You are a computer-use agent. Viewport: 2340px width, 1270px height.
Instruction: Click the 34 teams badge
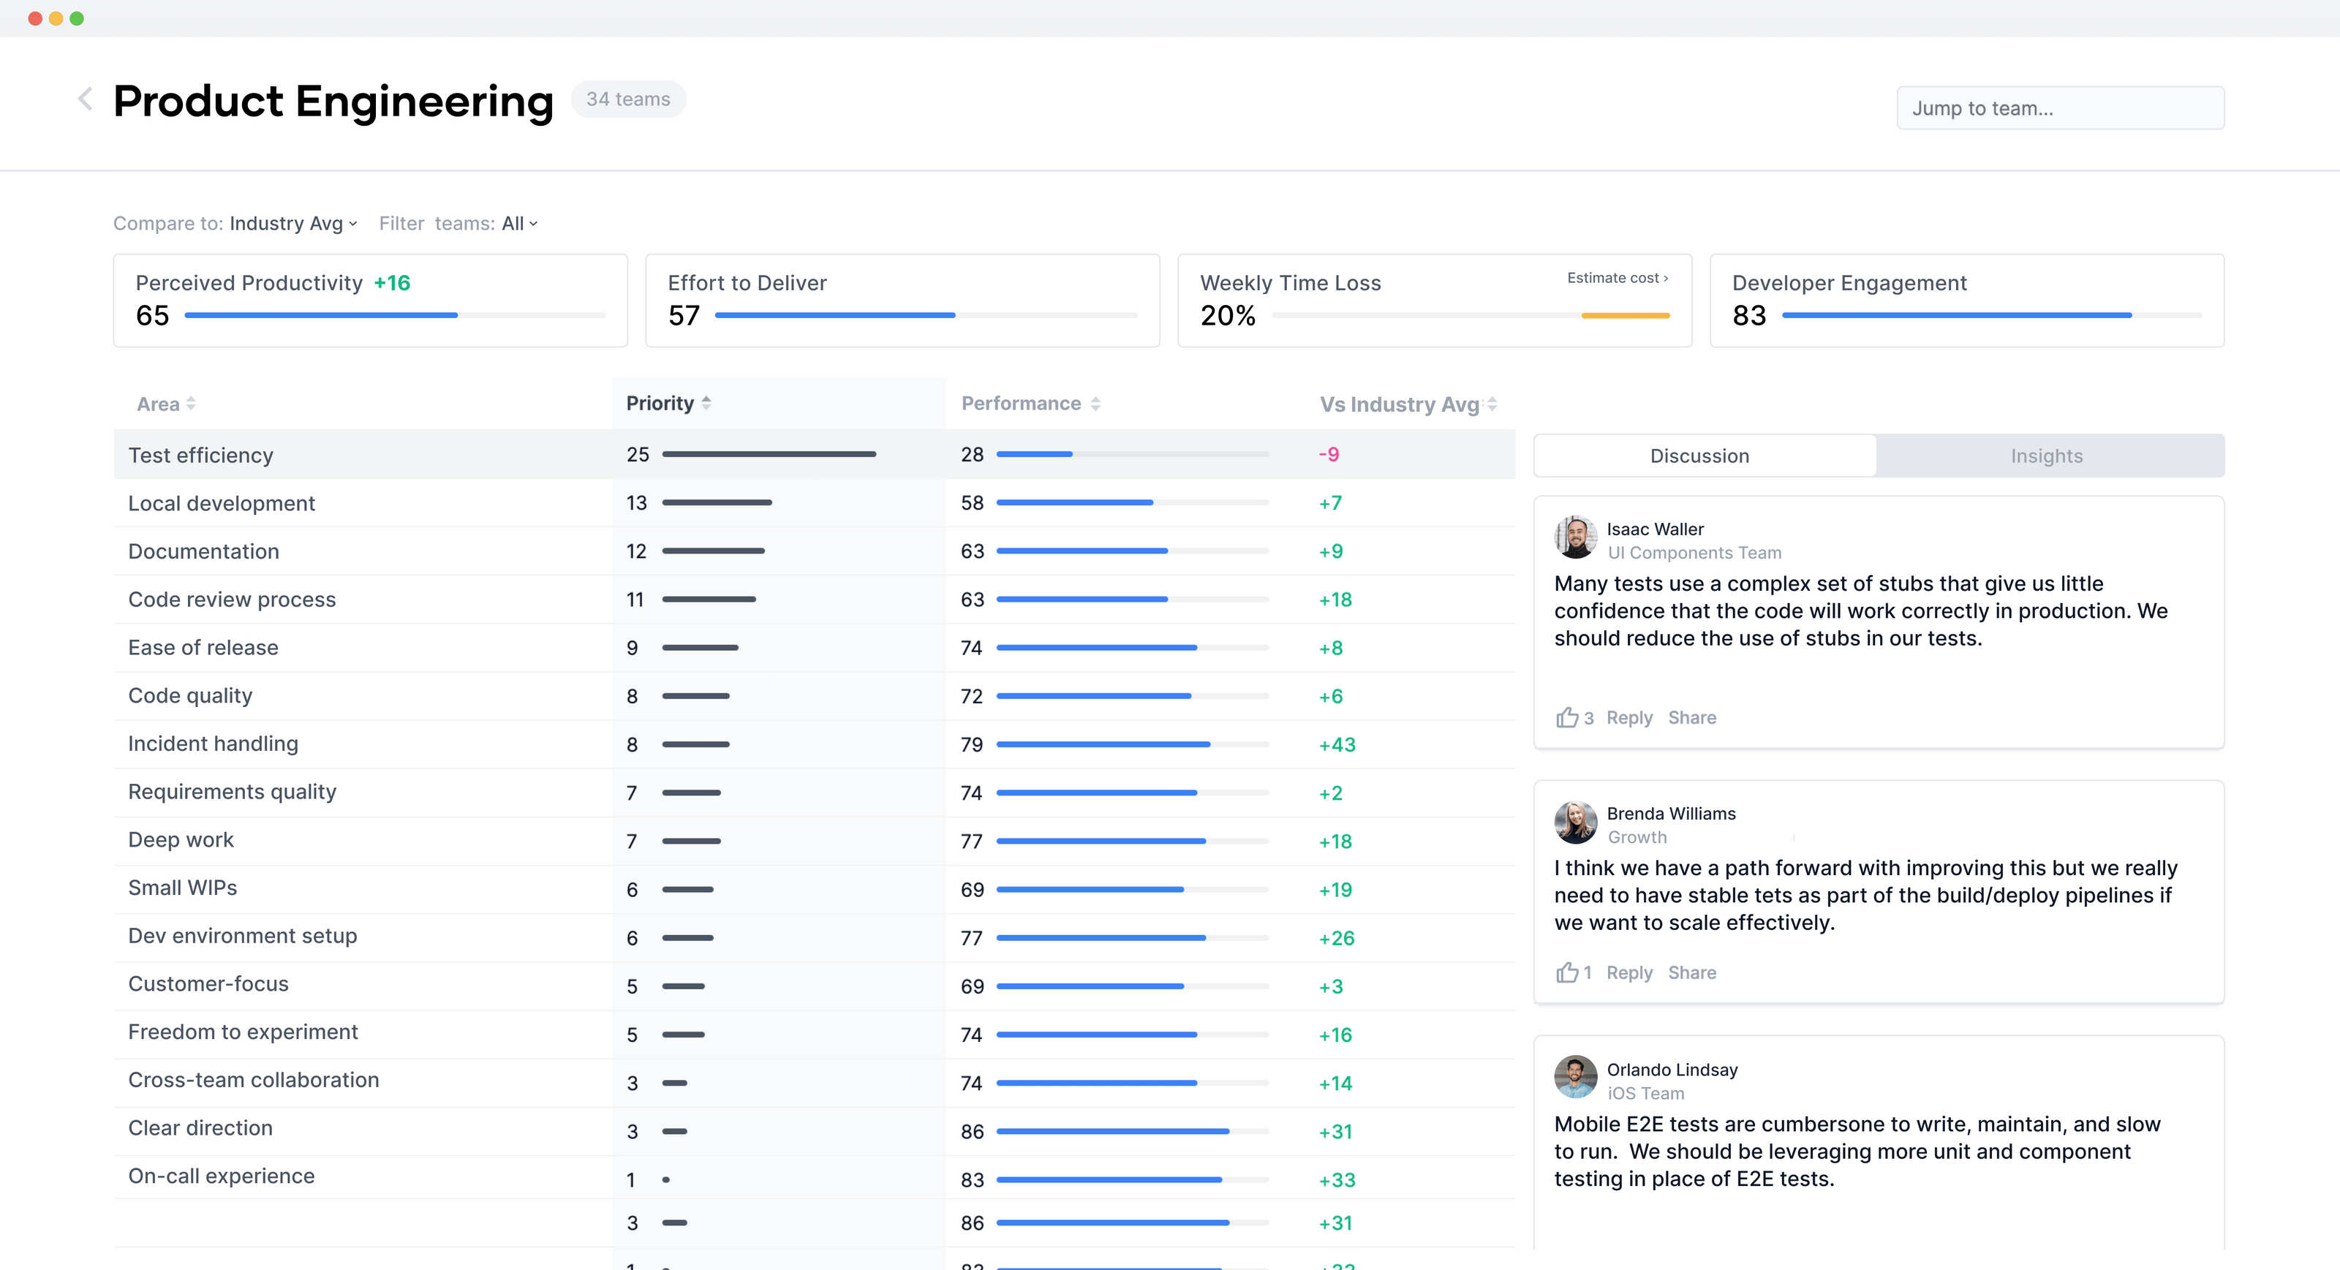point(627,99)
